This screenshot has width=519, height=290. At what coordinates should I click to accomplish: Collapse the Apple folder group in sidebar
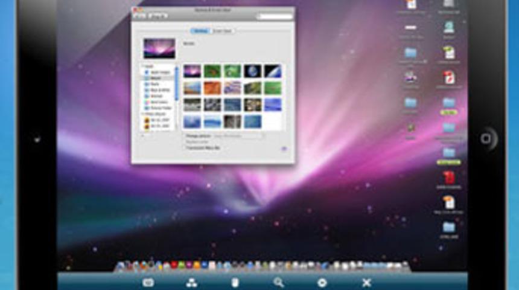(142, 66)
